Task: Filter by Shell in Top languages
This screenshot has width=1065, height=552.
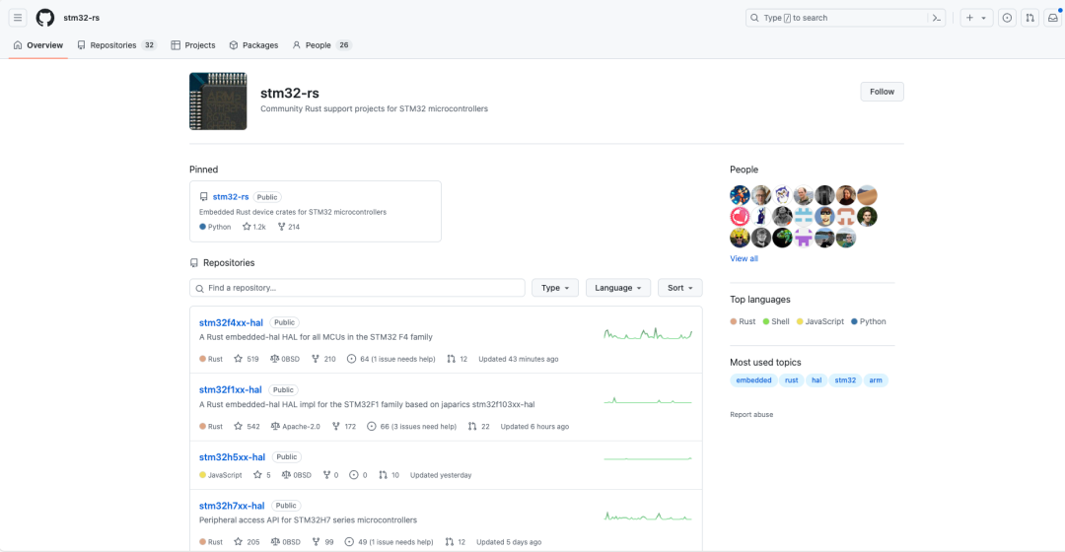Action: pyautogui.click(x=776, y=321)
